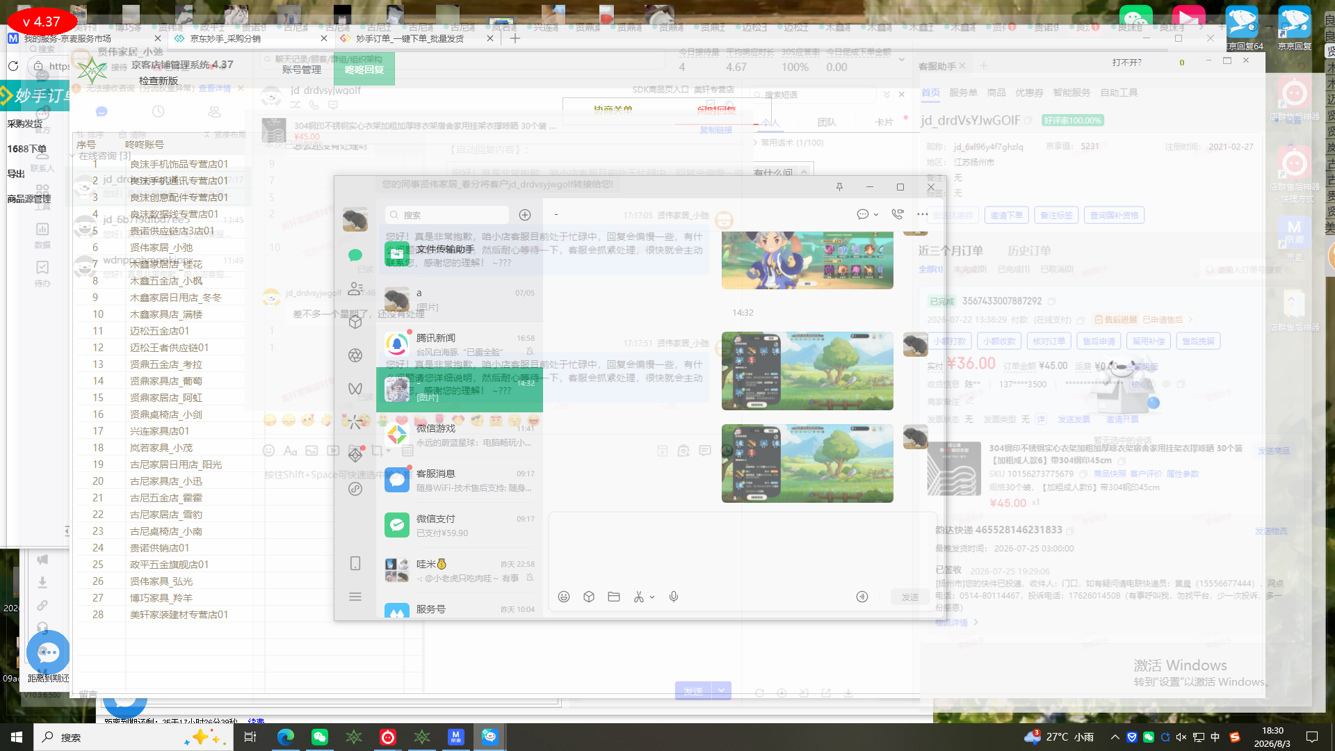Switch to browser tab 我的服务-京麦服务市场

(x=85, y=38)
